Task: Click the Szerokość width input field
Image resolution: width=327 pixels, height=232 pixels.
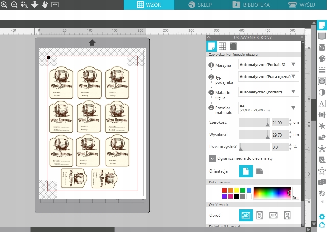Action: click(279, 122)
